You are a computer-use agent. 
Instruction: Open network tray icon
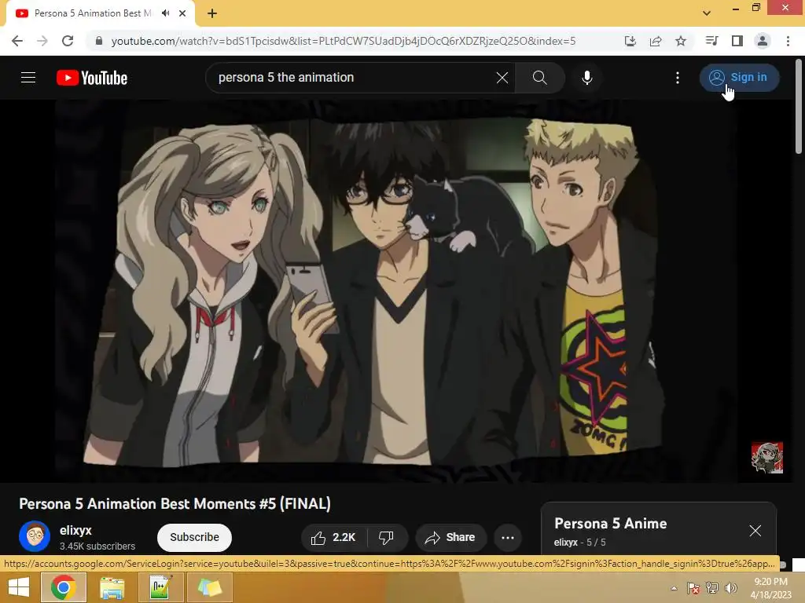(x=712, y=588)
